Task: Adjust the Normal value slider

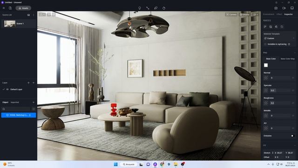Action: pos(280,78)
